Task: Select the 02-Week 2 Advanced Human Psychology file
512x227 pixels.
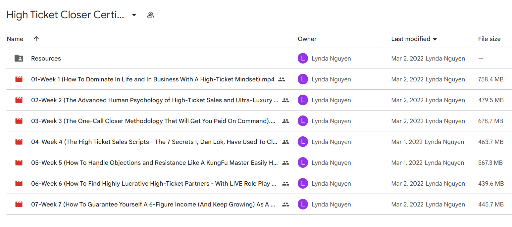Action: click(155, 100)
